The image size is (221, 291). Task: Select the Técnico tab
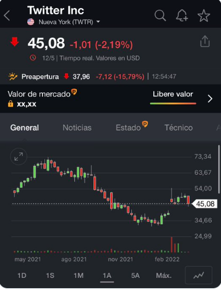click(178, 128)
